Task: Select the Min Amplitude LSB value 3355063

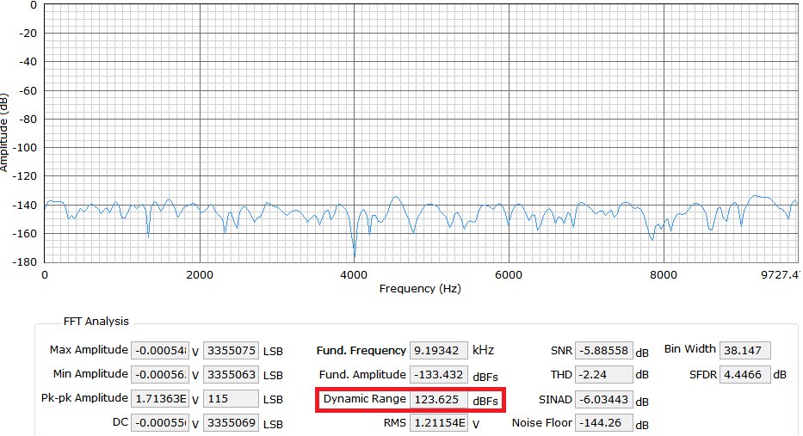Action: pyautogui.click(x=230, y=375)
